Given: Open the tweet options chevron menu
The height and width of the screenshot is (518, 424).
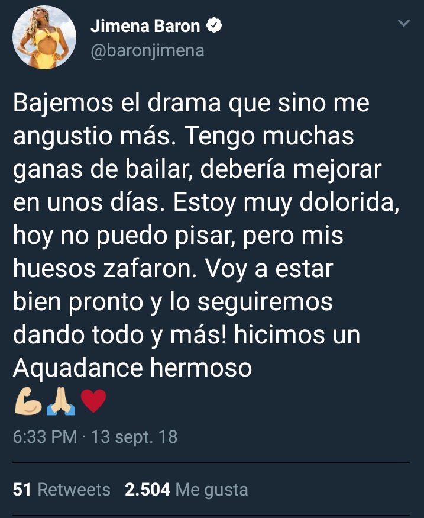Looking at the screenshot, I should click(x=404, y=23).
